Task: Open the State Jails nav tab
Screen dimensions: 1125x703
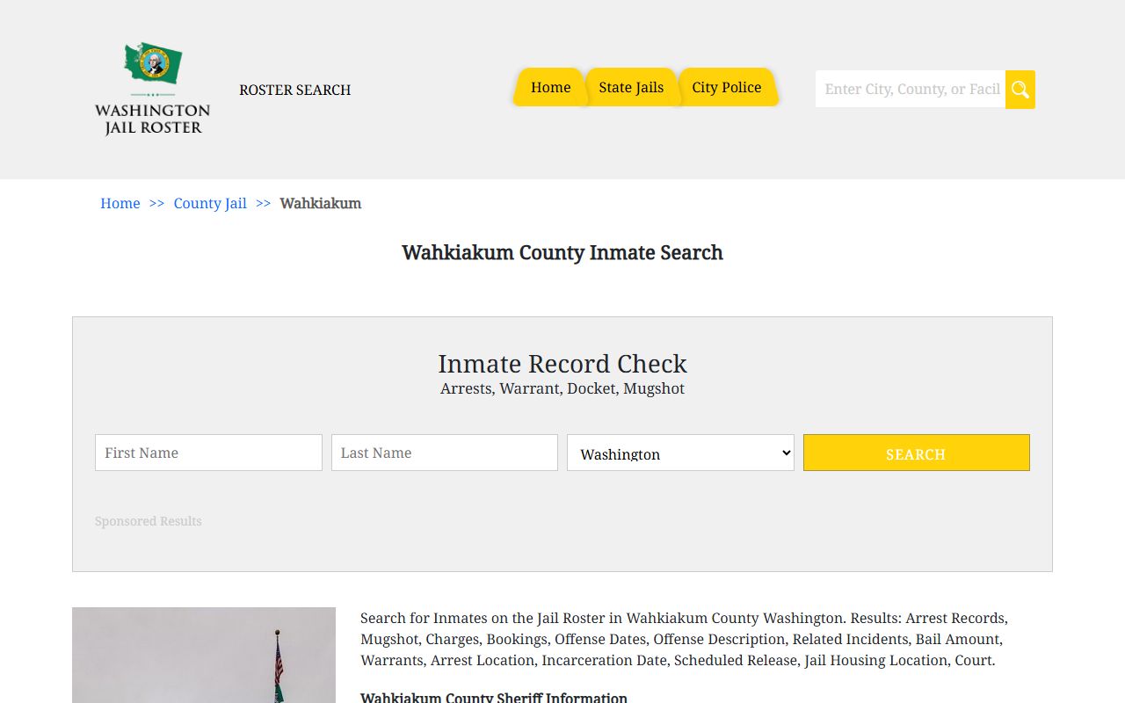Action: [631, 87]
